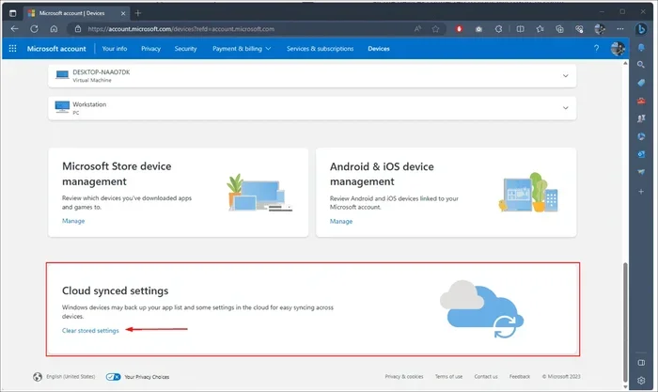Go to Privacy tab
Image resolution: width=658 pixels, height=392 pixels.
click(150, 49)
